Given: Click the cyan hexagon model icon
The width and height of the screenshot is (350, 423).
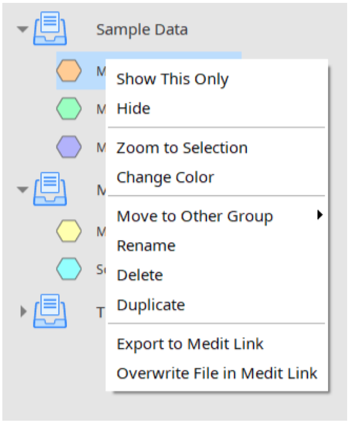Looking at the screenshot, I should (x=69, y=269).
